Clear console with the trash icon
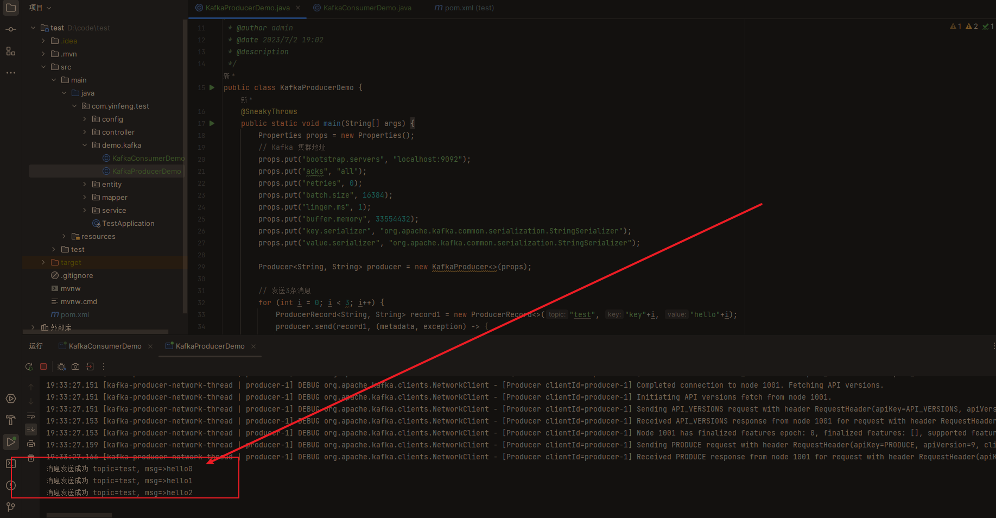Screen dimensions: 996x518 click(x=31, y=458)
